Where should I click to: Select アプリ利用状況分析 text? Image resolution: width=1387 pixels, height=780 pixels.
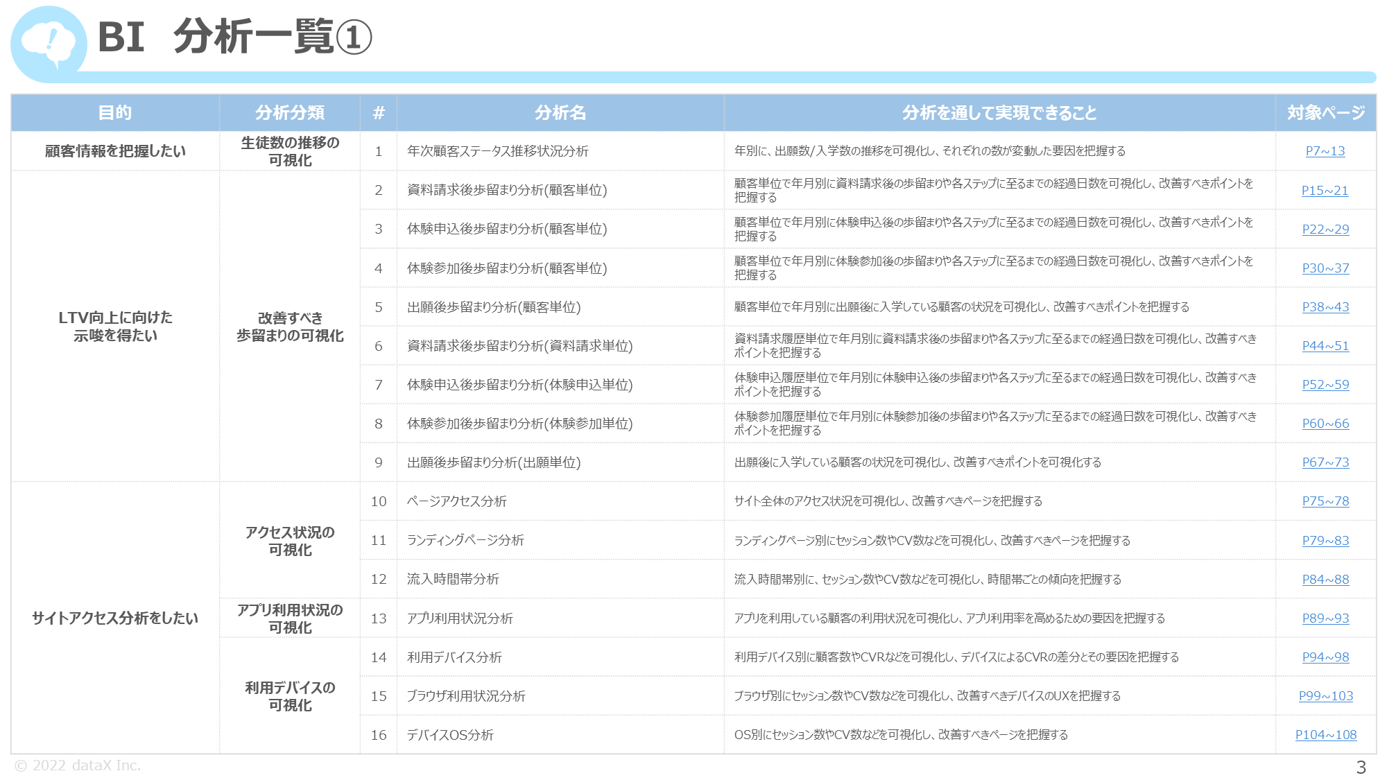460,618
